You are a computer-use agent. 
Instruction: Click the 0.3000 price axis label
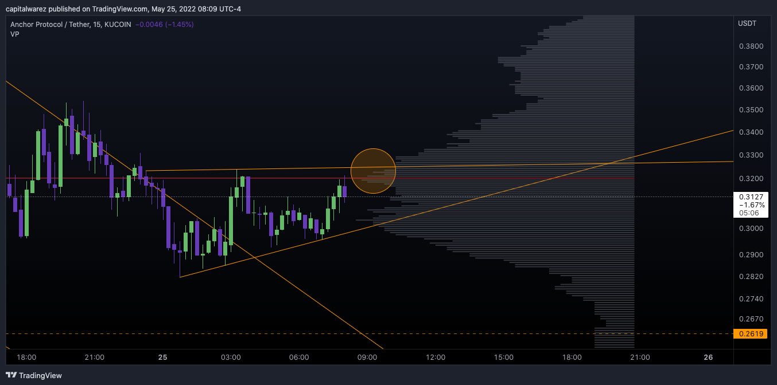point(751,229)
